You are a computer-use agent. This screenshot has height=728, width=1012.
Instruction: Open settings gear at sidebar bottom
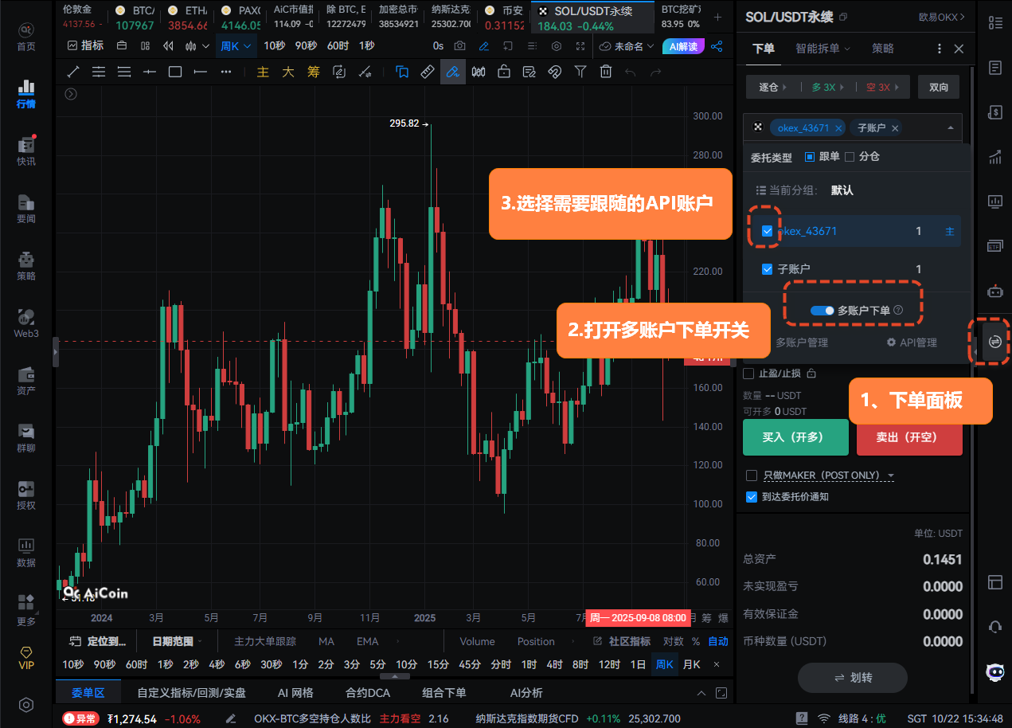pyautogui.click(x=26, y=705)
